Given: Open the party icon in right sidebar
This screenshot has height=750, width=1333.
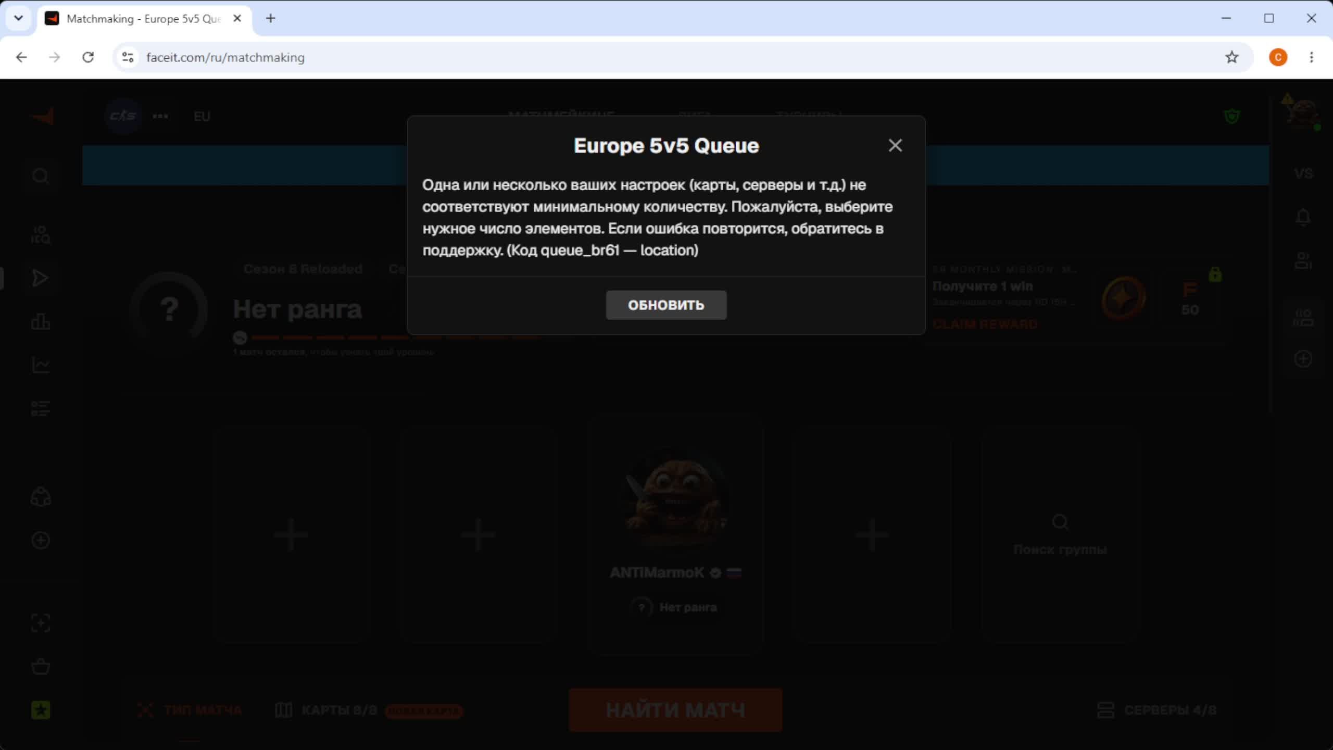Looking at the screenshot, I should tap(1303, 317).
